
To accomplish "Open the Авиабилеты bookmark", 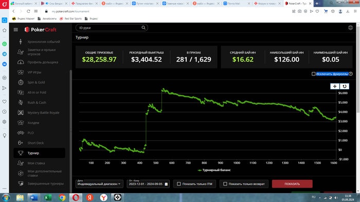I will (47, 18).
